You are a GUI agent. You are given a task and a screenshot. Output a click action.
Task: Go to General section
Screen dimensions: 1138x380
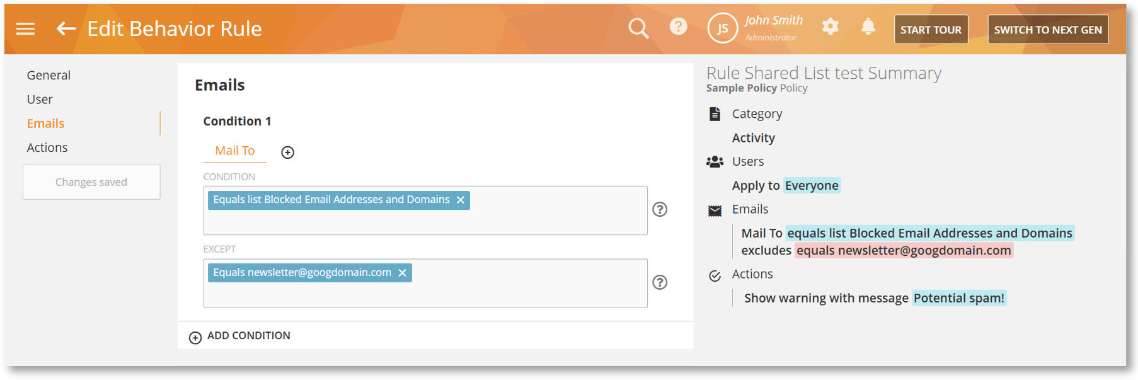tap(49, 75)
